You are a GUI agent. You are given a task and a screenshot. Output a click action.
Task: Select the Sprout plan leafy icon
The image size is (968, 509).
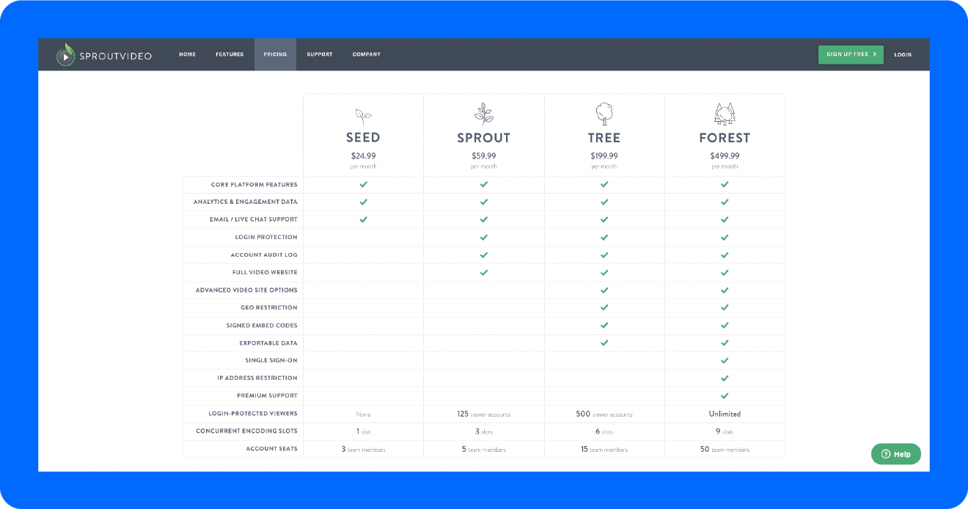(x=484, y=114)
